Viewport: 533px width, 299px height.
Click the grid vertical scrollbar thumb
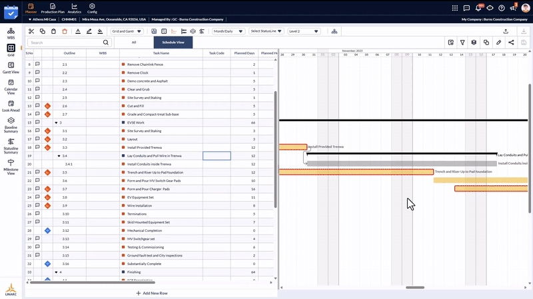pos(275,149)
